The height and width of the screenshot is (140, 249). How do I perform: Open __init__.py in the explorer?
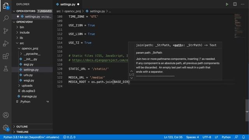point(32,59)
